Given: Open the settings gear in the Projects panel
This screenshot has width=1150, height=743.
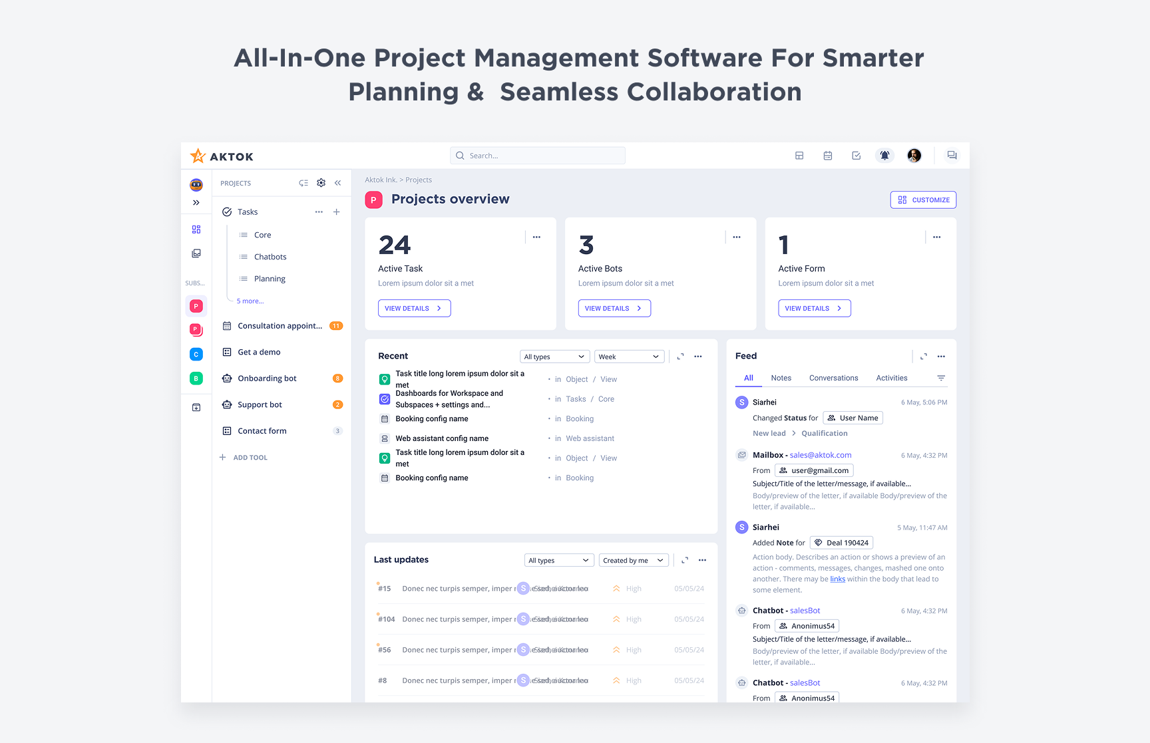Looking at the screenshot, I should [x=321, y=182].
